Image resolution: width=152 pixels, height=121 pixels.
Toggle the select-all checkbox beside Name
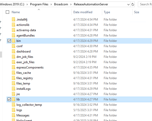point(8,12)
